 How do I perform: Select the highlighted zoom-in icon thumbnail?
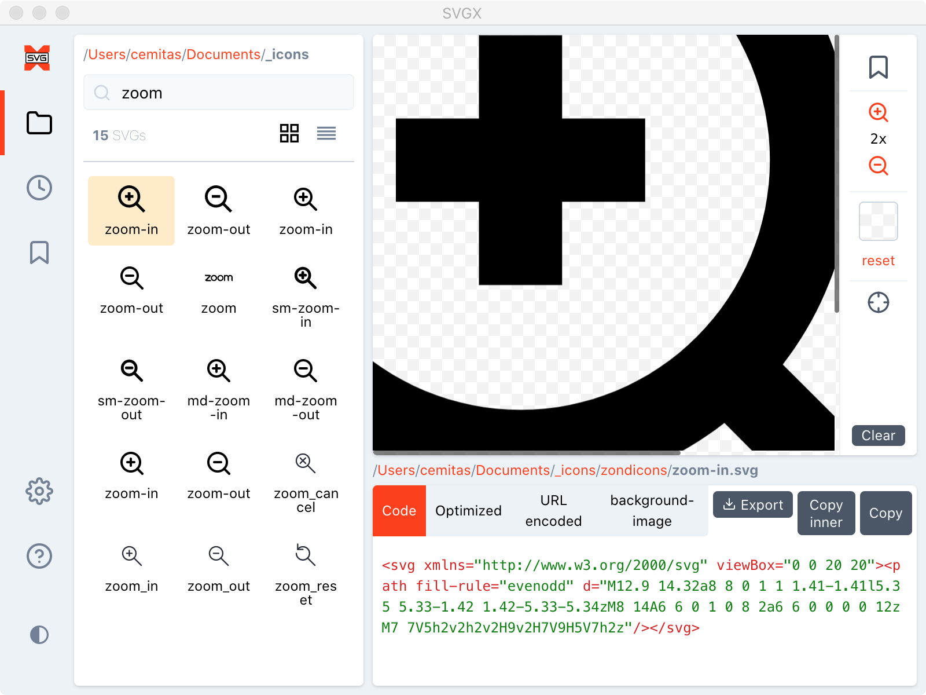[x=131, y=211]
